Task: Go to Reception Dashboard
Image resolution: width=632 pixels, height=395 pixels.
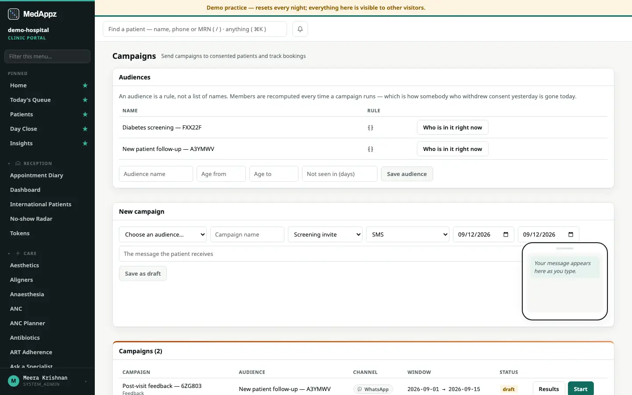Action: [x=25, y=190]
